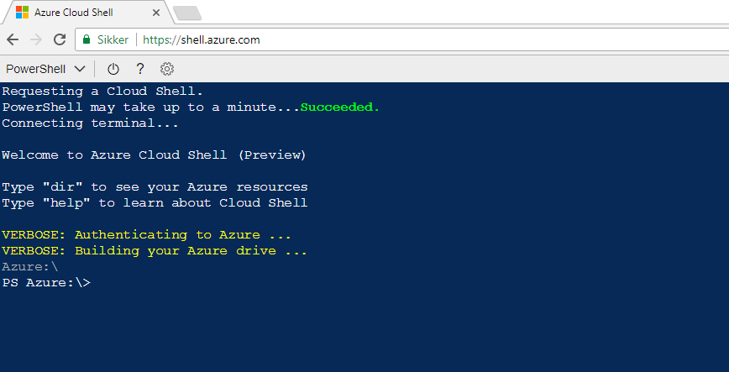This screenshot has width=729, height=372.
Task: Expand the chevron next to PowerShell
Action: [80, 70]
